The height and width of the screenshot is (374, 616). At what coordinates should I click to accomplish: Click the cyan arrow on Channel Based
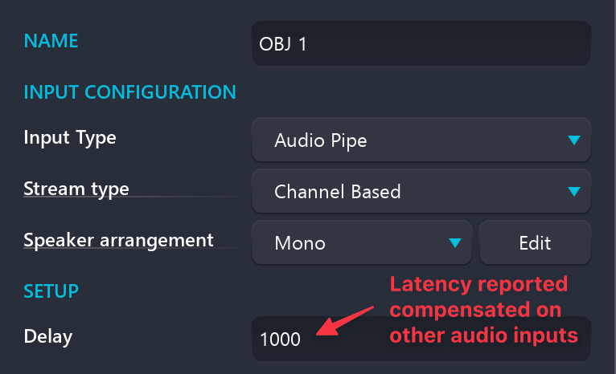[573, 192]
